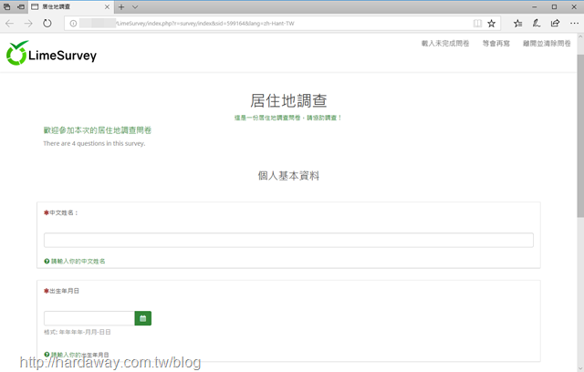Image resolution: width=584 pixels, height=372 pixels.
Task: Show tab previews chevron
Action: pos(135,7)
